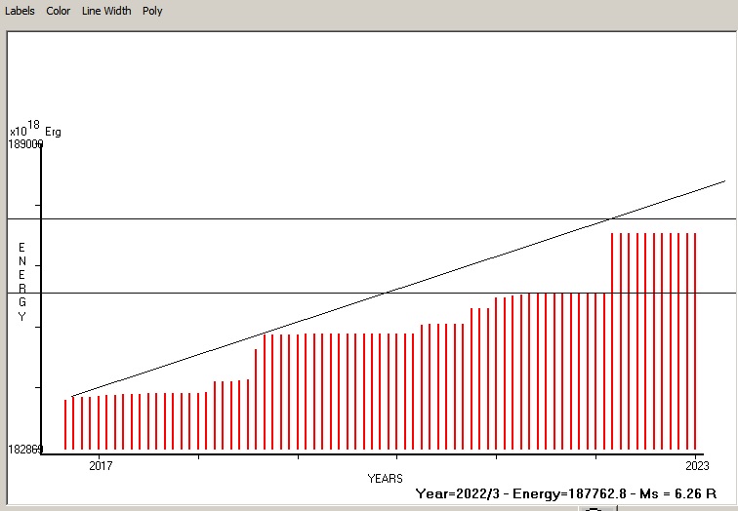738x511 pixels.
Task: Click where the trend line crosses the upper horizontal line
Action: tap(610, 219)
